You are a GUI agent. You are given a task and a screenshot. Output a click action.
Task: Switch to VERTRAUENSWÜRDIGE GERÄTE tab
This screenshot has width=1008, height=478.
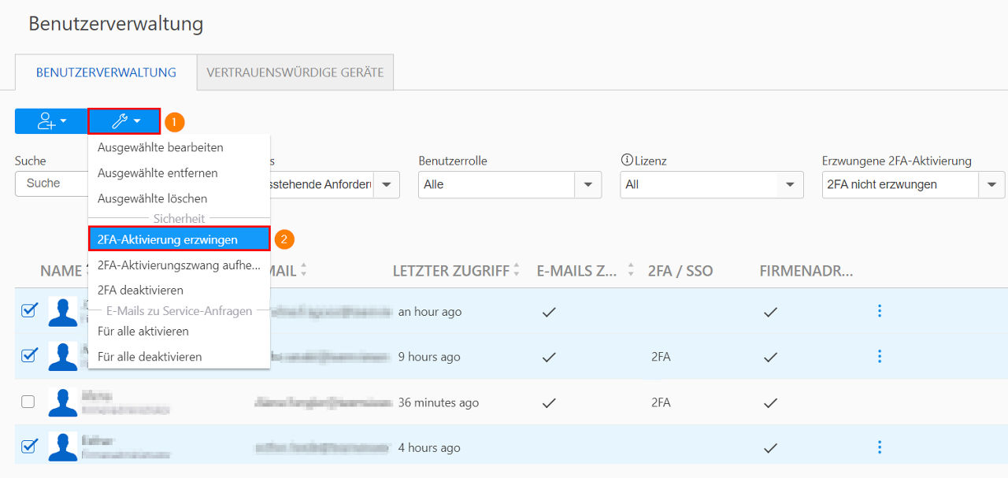point(295,72)
